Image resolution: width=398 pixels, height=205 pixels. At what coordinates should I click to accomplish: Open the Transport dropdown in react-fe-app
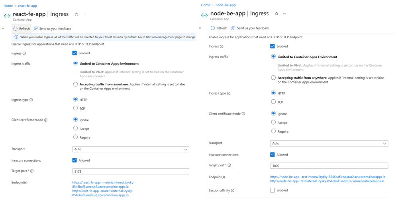click(x=131, y=150)
